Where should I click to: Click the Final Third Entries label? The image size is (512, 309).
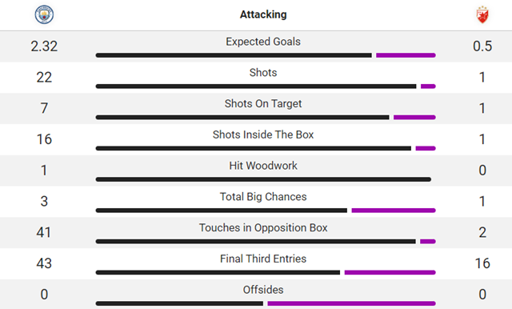pyautogui.click(x=263, y=259)
